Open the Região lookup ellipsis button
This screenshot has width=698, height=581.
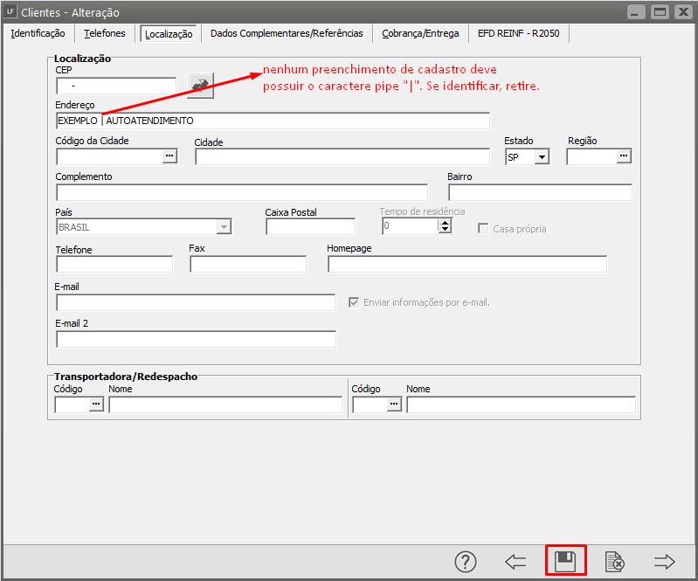pyautogui.click(x=624, y=156)
